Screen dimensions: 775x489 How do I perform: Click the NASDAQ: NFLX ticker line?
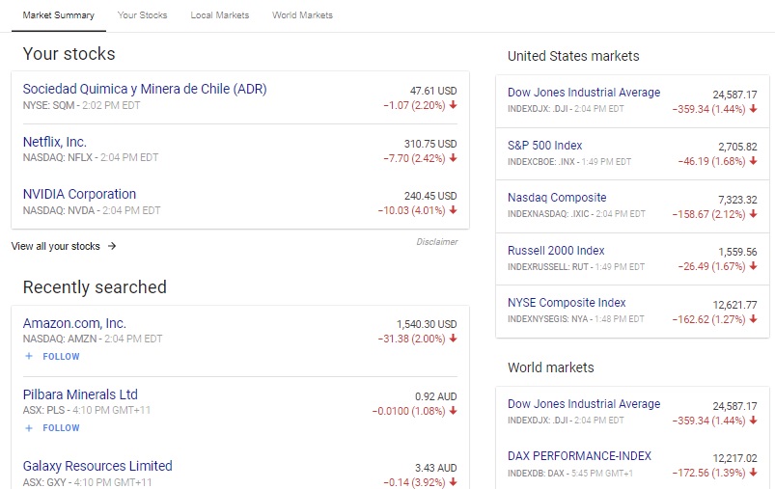coord(91,157)
